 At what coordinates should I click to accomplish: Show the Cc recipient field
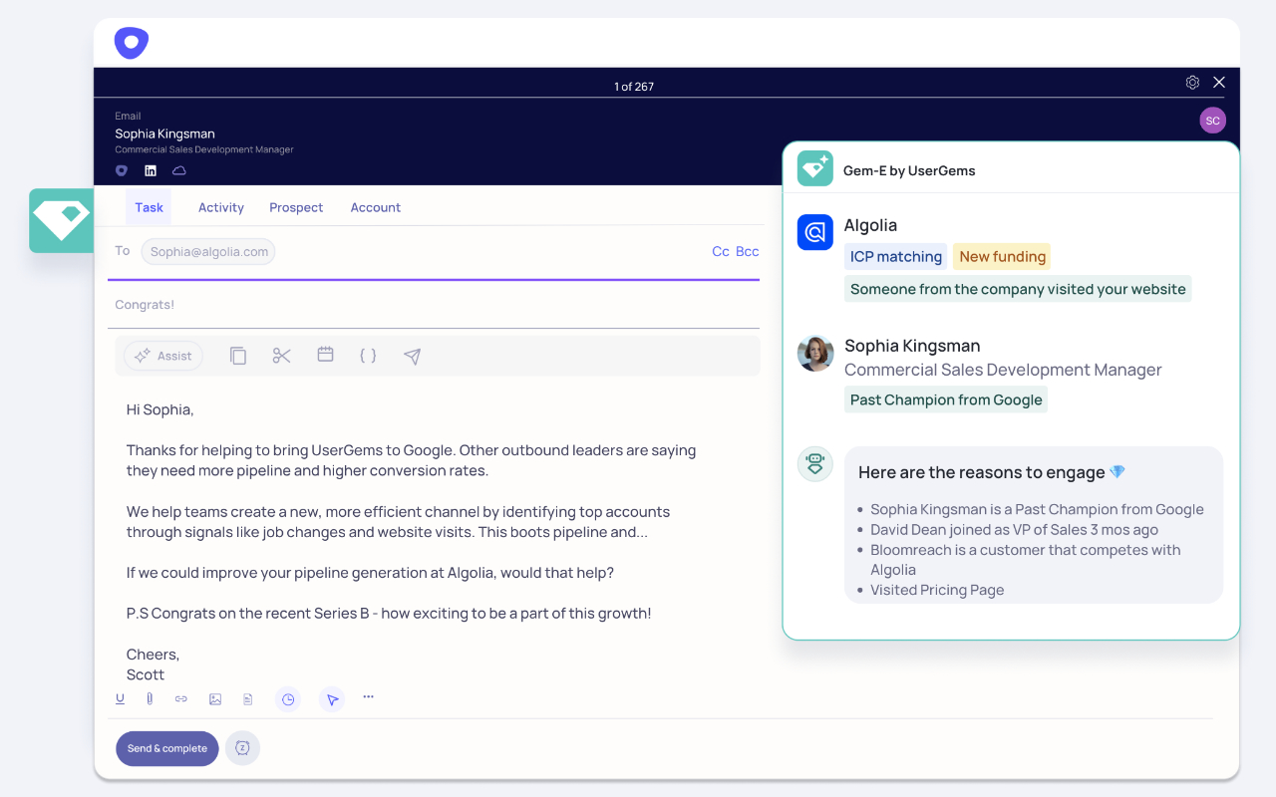pyautogui.click(x=721, y=251)
